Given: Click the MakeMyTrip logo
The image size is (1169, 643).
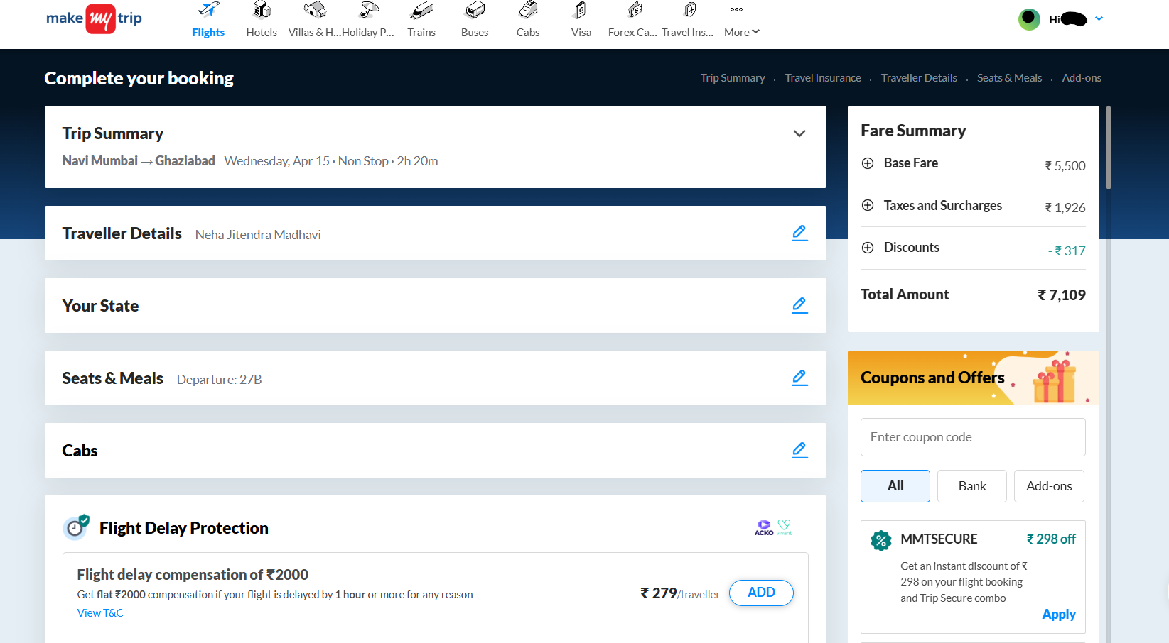Looking at the screenshot, I should point(94,18).
